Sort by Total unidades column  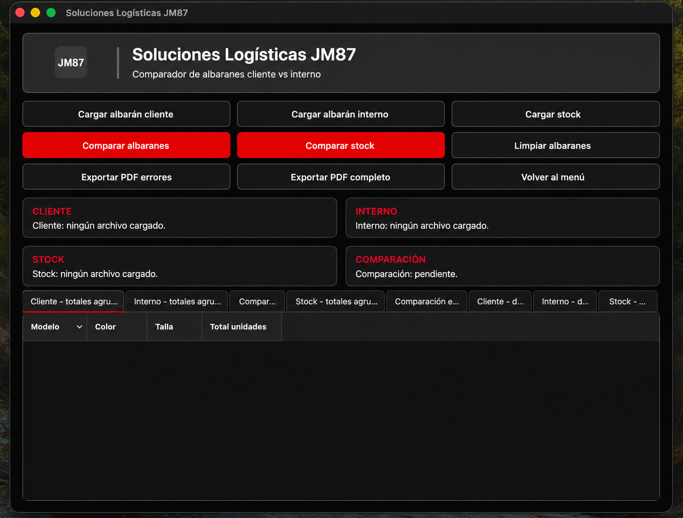[x=241, y=327]
